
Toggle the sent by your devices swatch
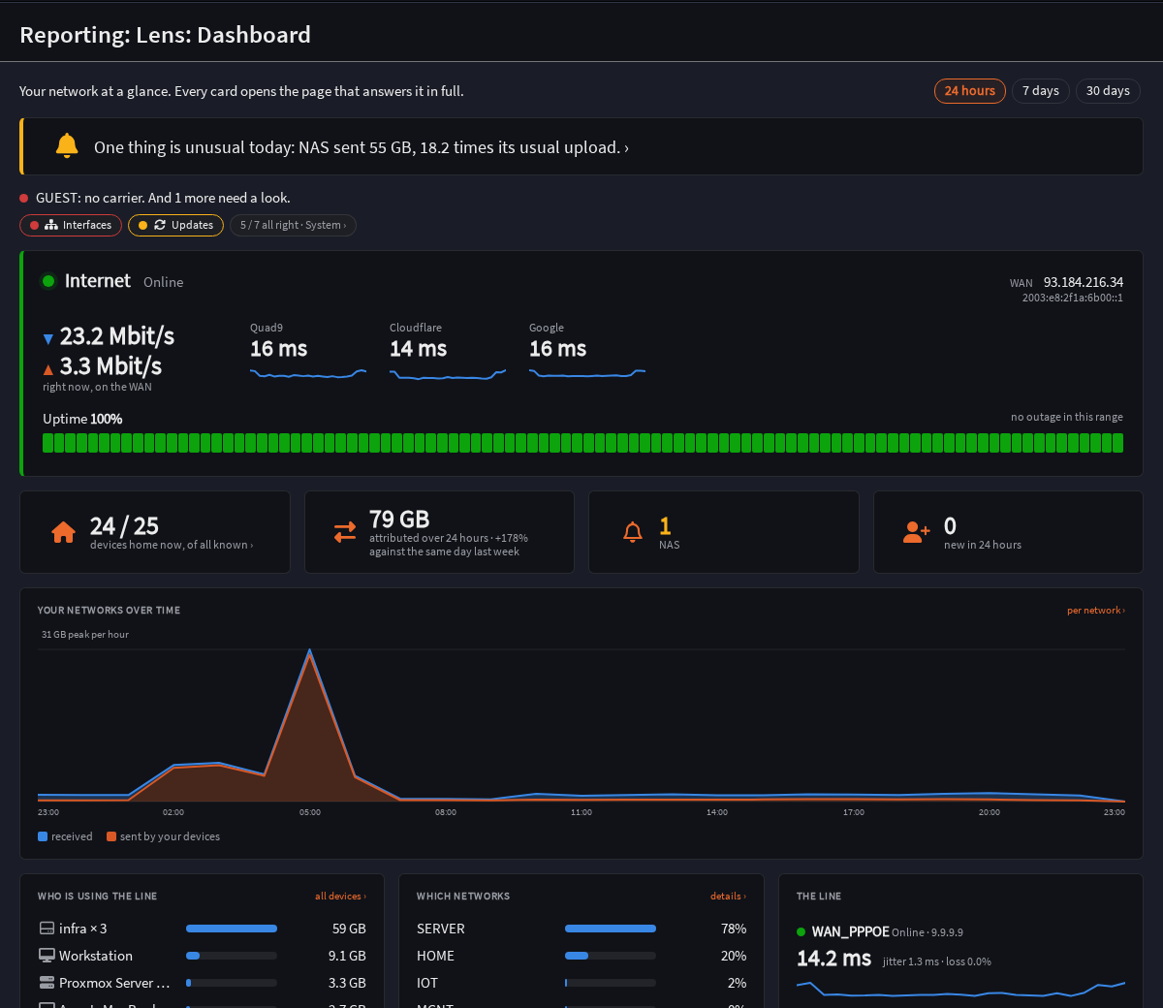[x=111, y=836]
